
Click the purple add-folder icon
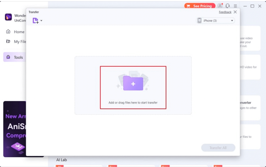[133, 83]
